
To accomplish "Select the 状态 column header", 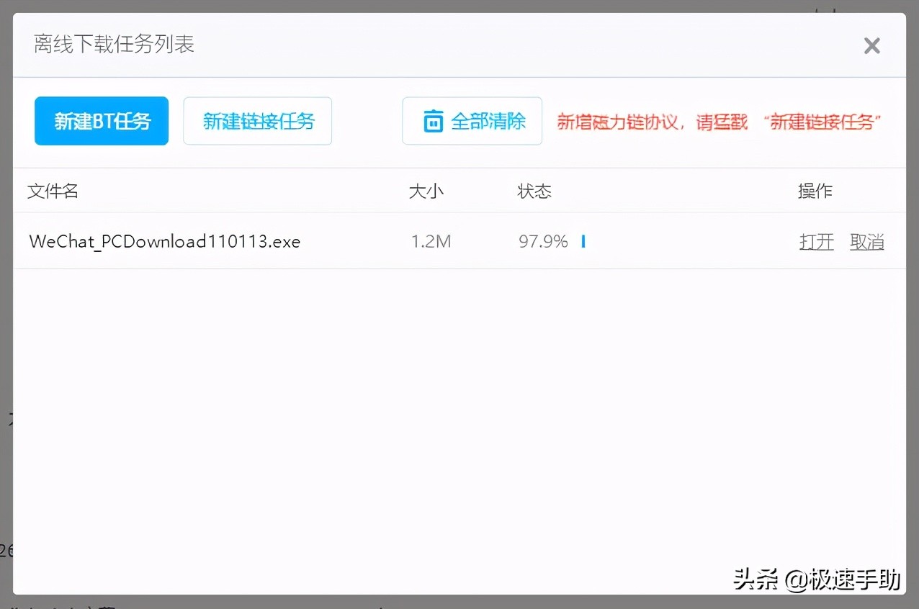I will (534, 191).
